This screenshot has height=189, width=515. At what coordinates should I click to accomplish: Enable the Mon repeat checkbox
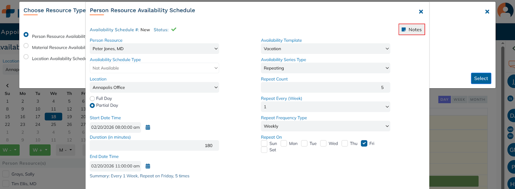point(284,143)
